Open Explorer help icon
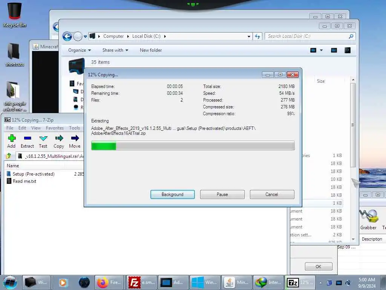 coord(347,50)
